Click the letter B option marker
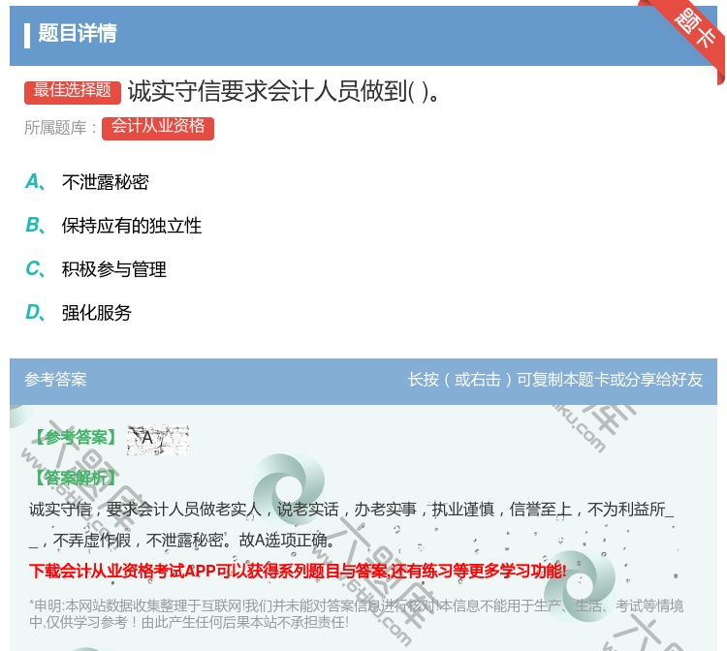The width and height of the screenshot is (727, 651). pyautogui.click(x=35, y=225)
